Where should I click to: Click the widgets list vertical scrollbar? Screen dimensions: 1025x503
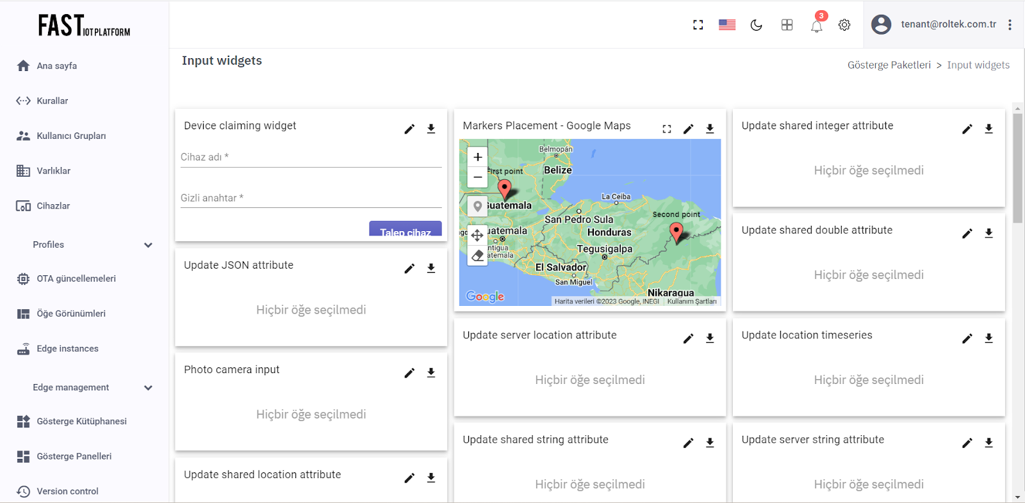pos(1018,168)
